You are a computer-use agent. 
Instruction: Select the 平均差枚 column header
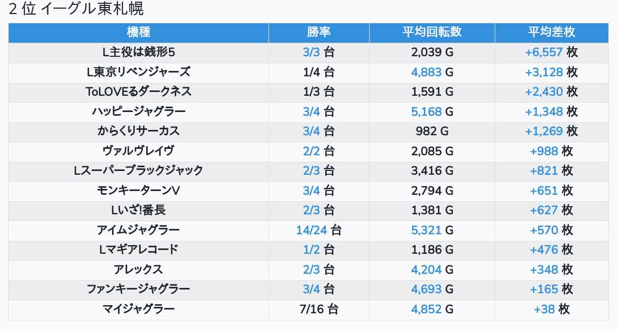click(551, 32)
